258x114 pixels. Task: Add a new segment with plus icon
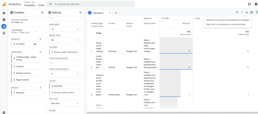40,39
